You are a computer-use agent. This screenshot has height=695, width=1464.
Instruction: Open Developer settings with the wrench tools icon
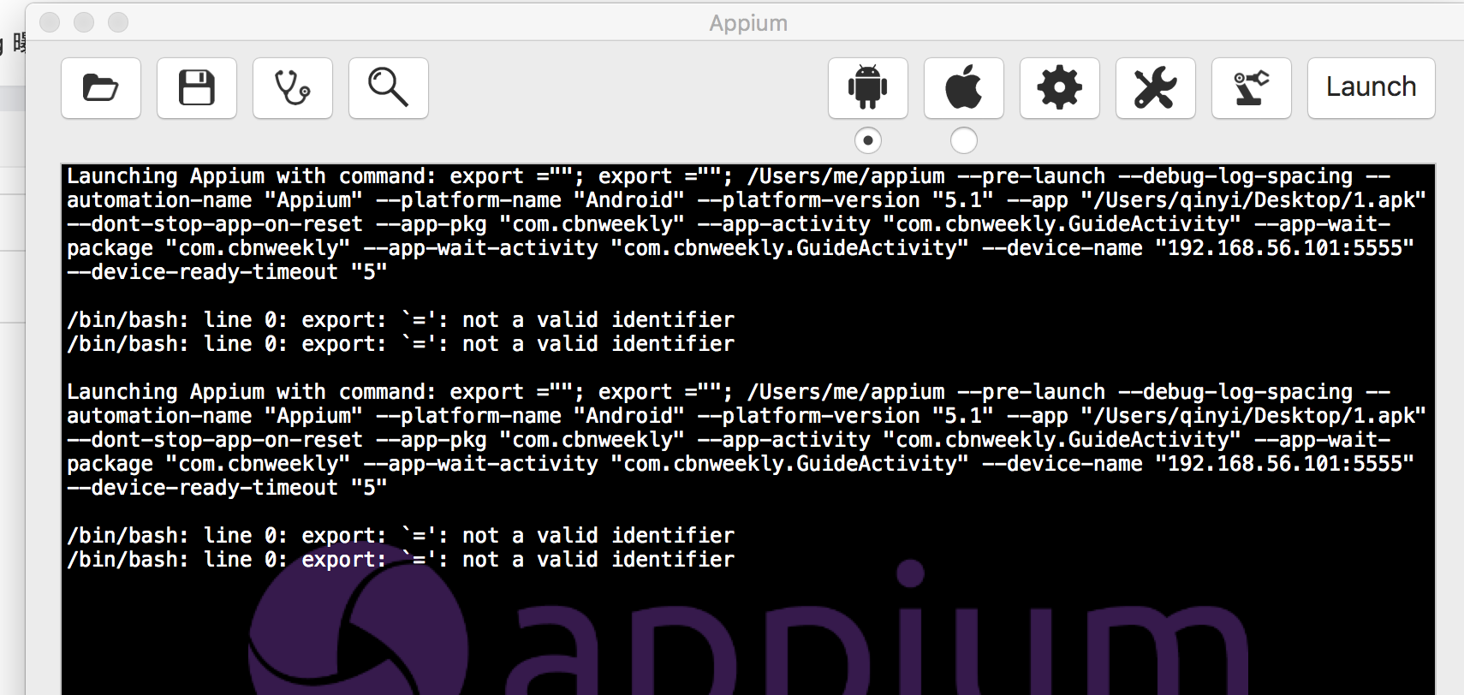(1156, 88)
